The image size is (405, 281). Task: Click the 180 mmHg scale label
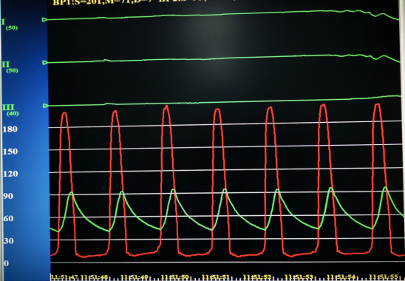tap(10, 129)
